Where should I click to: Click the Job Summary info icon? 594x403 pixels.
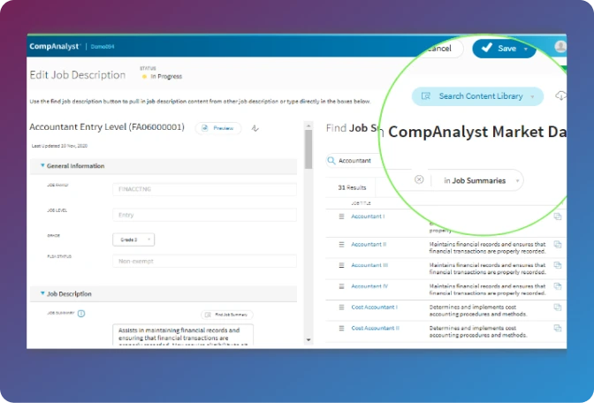tap(81, 314)
